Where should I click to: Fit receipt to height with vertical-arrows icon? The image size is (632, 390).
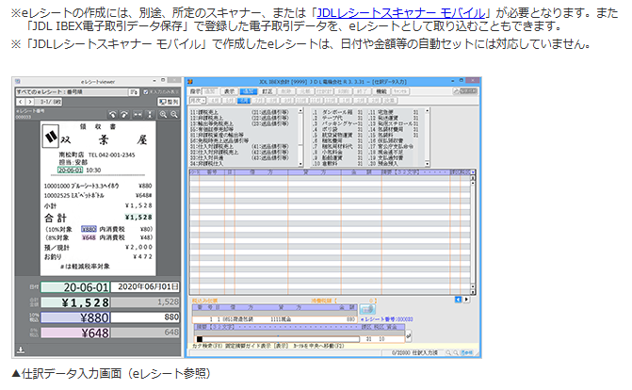point(150,115)
